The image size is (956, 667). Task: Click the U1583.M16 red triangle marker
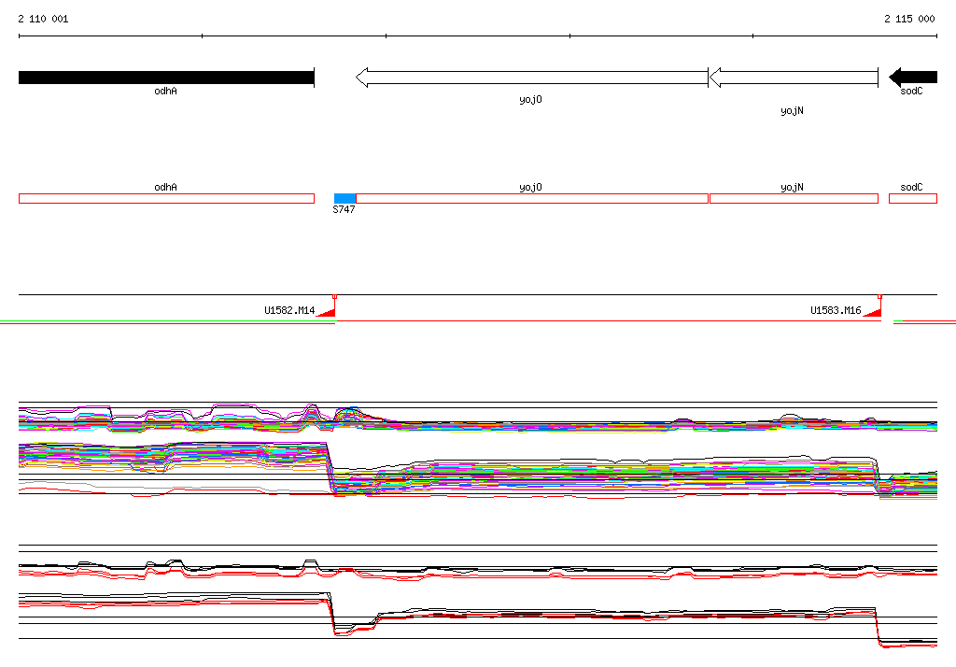tap(873, 311)
